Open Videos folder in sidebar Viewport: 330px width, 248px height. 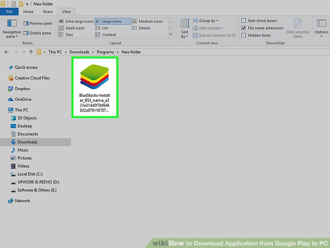[x=20, y=166]
